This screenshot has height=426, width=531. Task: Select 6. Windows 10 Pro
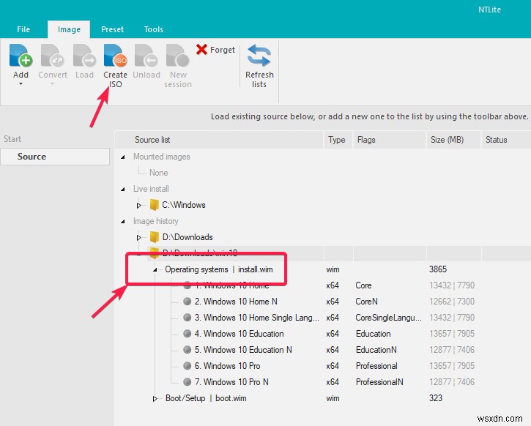[x=227, y=366]
